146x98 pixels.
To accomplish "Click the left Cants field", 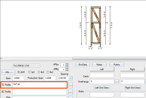I will pyautogui.click(x=102, y=75).
